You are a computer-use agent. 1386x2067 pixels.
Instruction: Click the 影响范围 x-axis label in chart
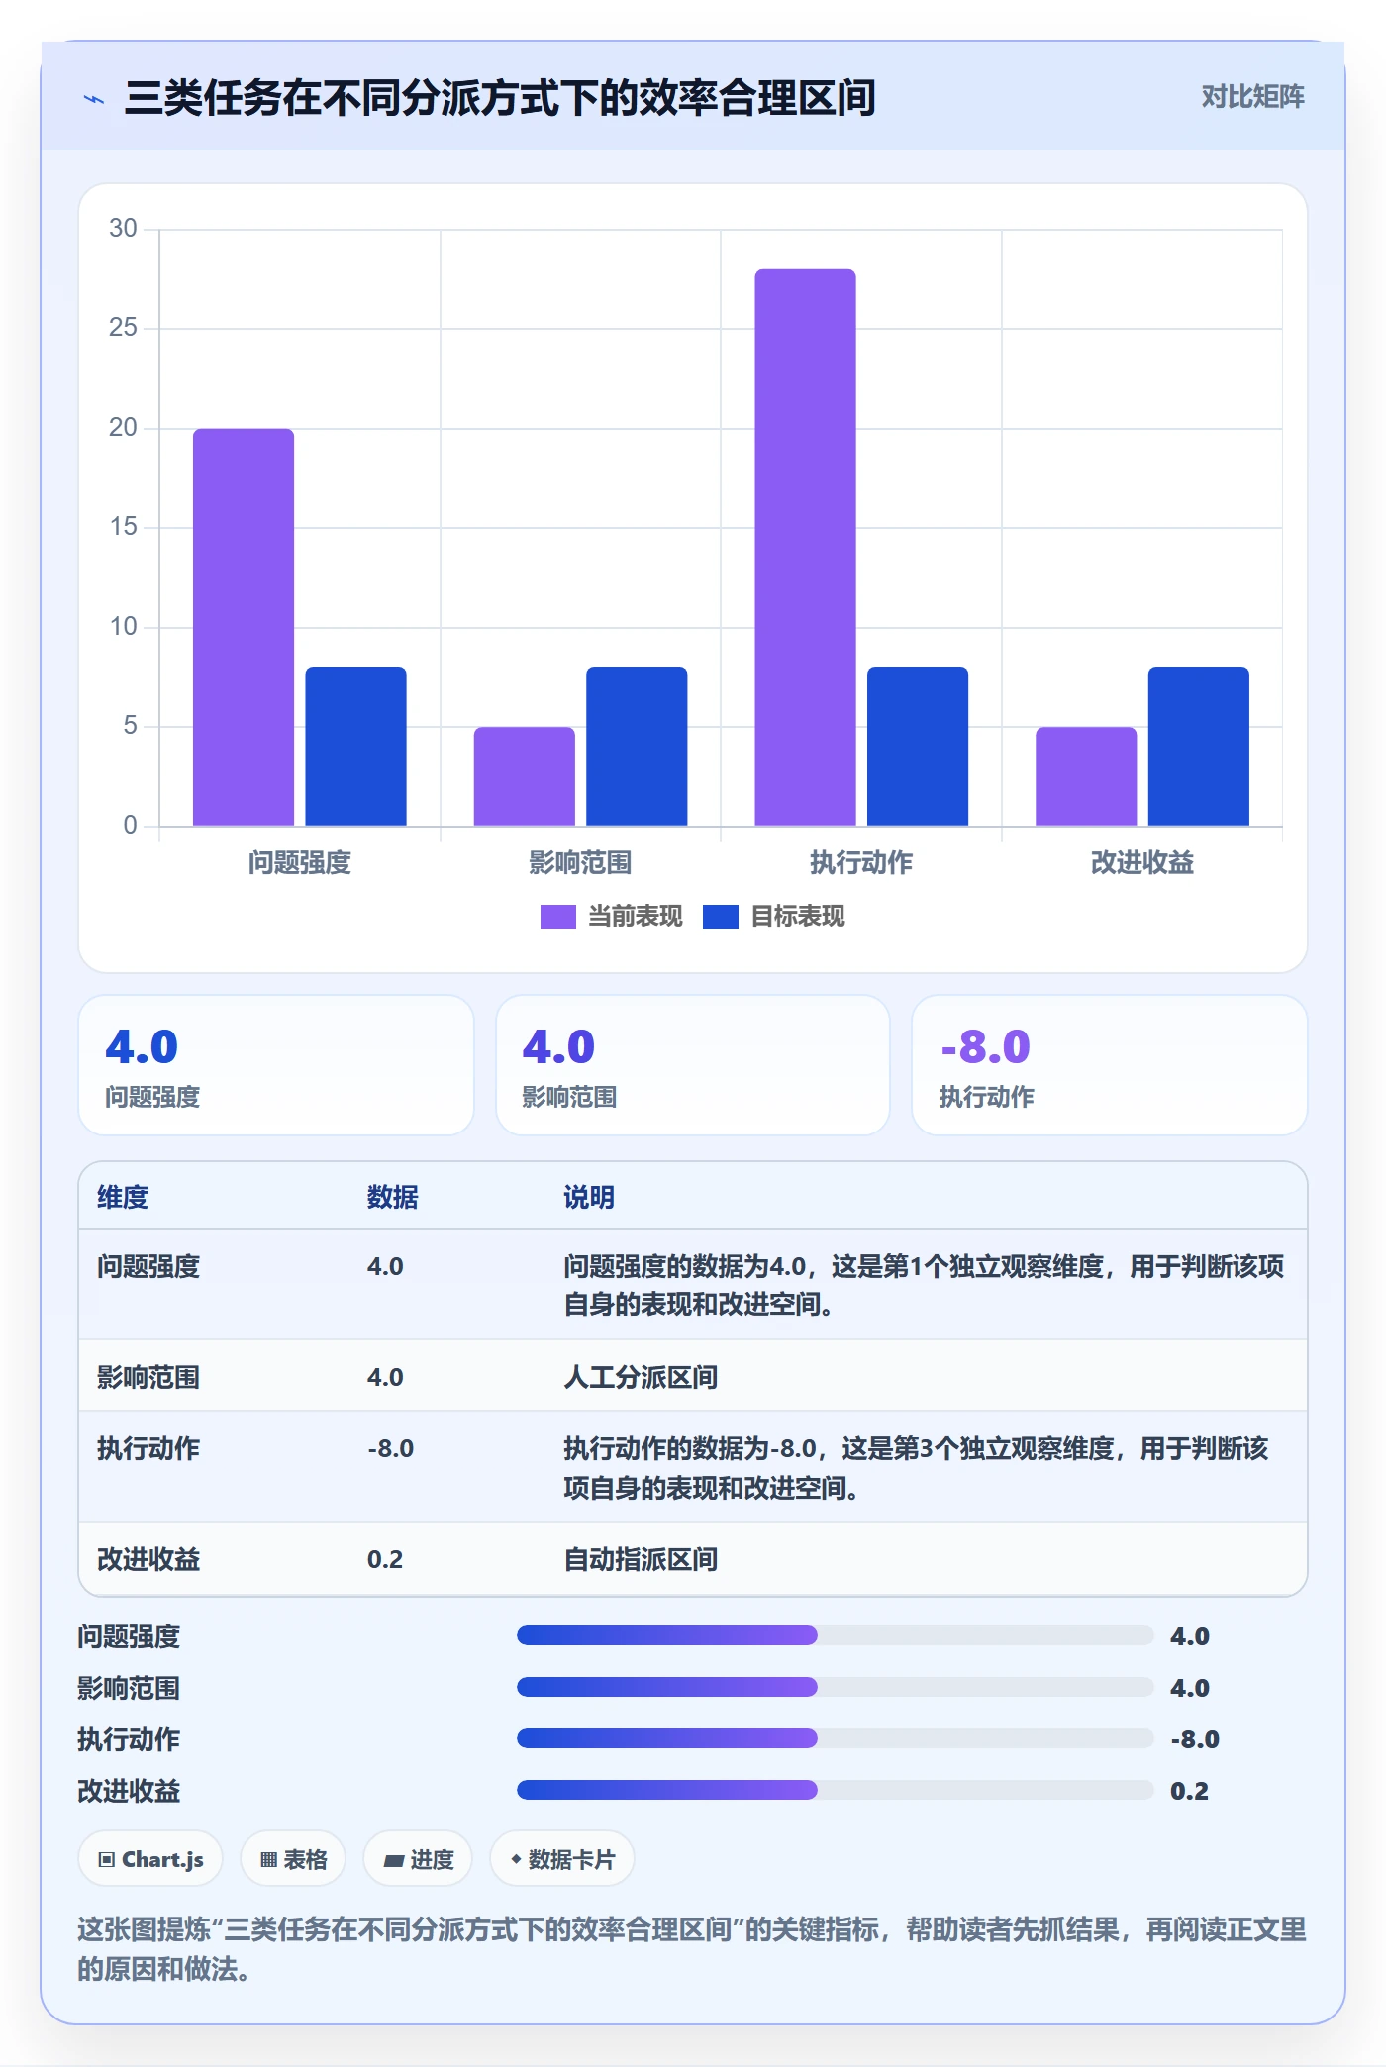coord(580,862)
